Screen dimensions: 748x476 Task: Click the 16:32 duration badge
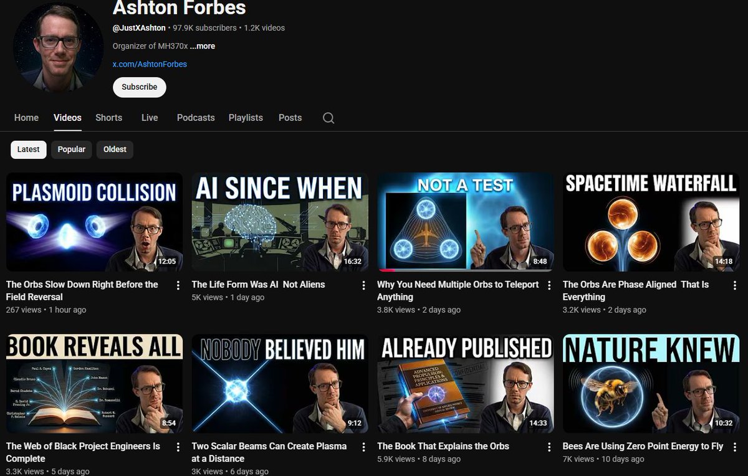coord(353,262)
